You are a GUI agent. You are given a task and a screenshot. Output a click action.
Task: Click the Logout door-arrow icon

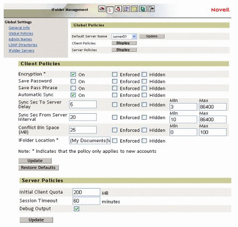[x=151, y=9]
